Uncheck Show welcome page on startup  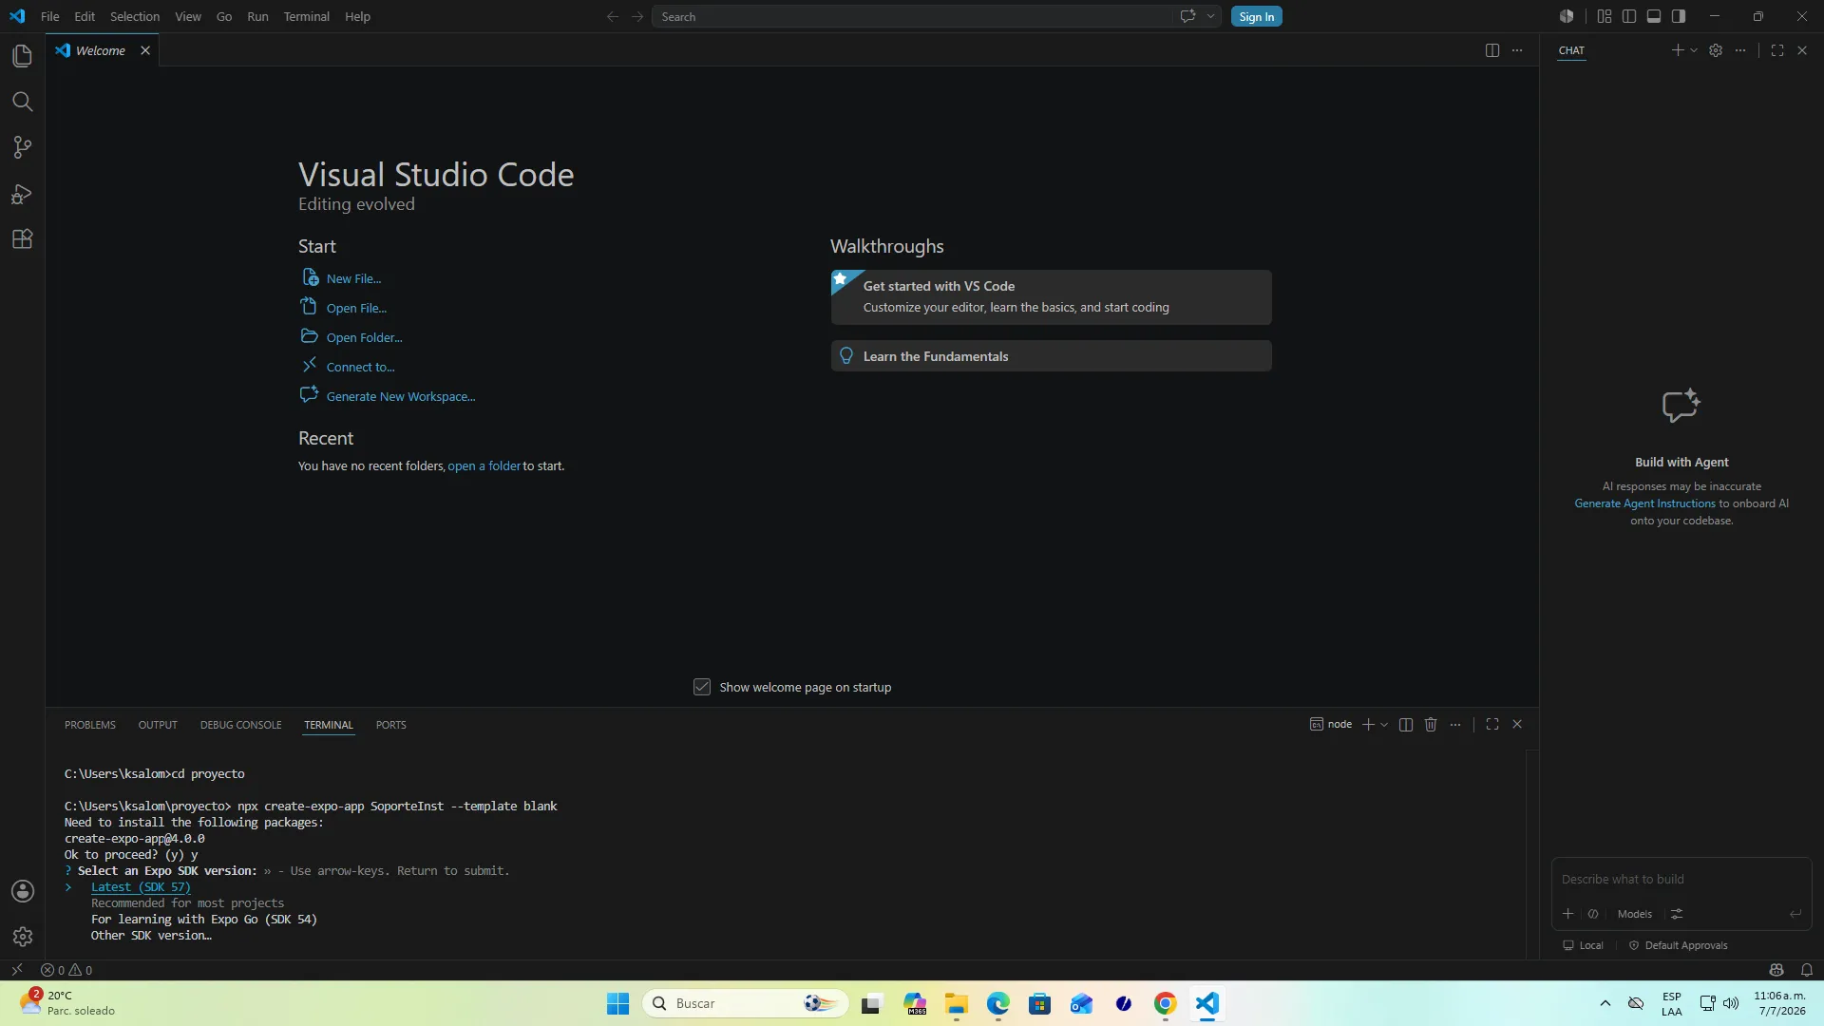(702, 687)
